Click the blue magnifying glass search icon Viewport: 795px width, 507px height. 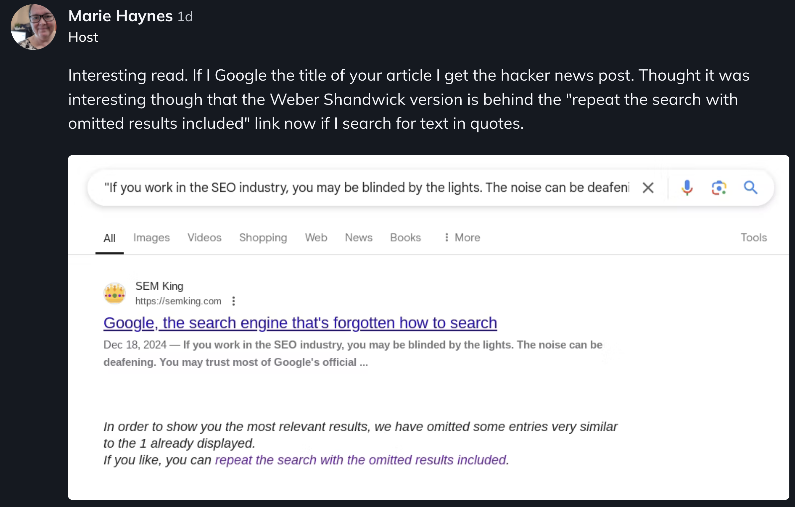(x=750, y=188)
